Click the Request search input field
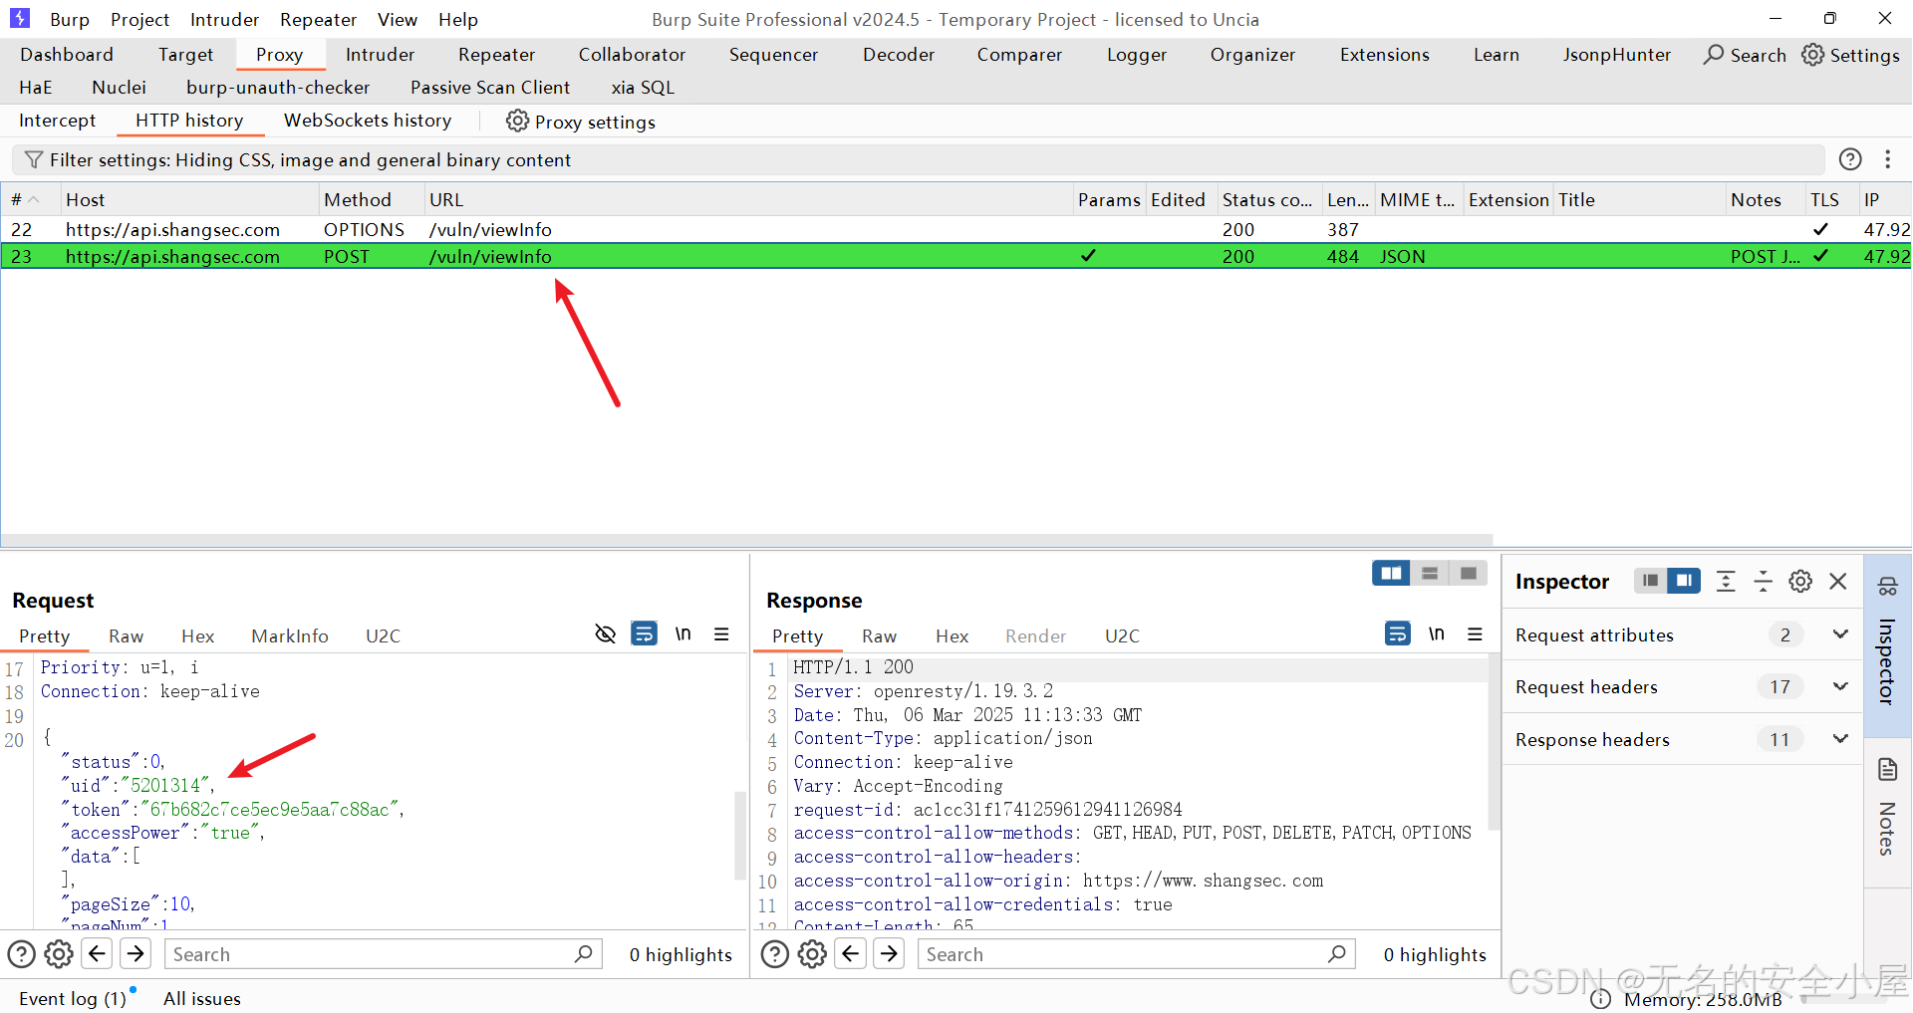Image resolution: width=1913 pixels, height=1013 pixels. pos(383,954)
